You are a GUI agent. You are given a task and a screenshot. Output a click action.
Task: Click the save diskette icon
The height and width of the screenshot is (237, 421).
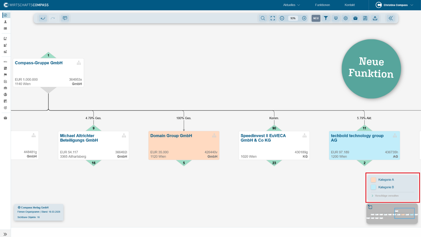pos(365,18)
